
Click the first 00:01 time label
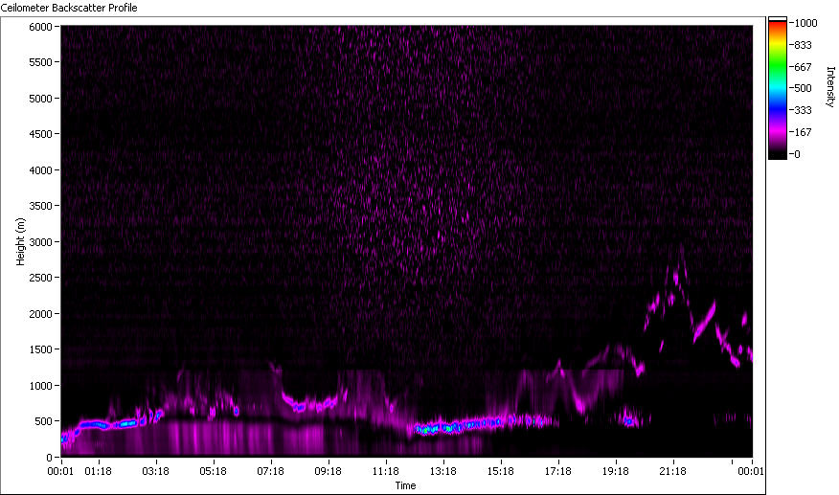(60, 471)
